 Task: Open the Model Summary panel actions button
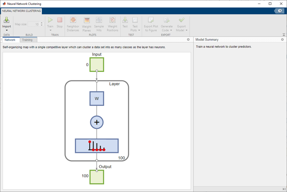point(282,39)
